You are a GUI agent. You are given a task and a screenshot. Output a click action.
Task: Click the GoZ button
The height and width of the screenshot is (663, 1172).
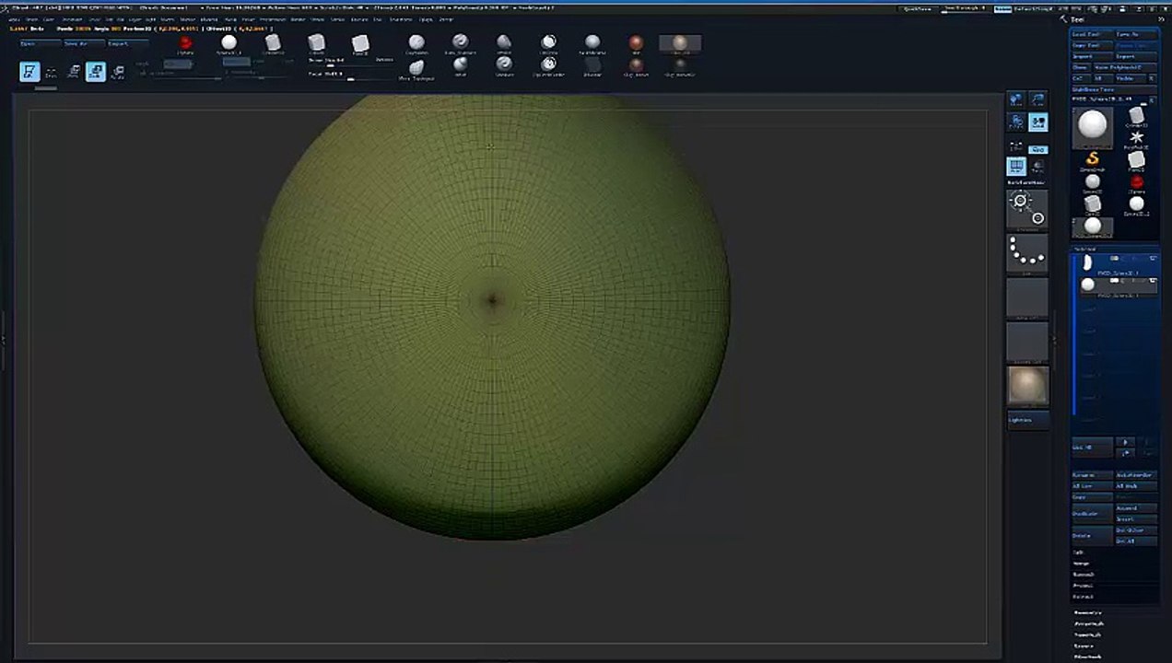1080,78
